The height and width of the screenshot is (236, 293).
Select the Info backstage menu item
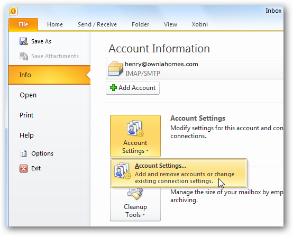pos(49,75)
